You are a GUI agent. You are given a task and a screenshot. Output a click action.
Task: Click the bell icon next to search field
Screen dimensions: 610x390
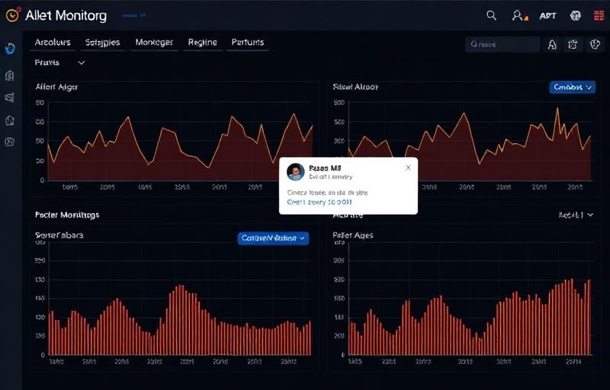(x=553, y=45)
